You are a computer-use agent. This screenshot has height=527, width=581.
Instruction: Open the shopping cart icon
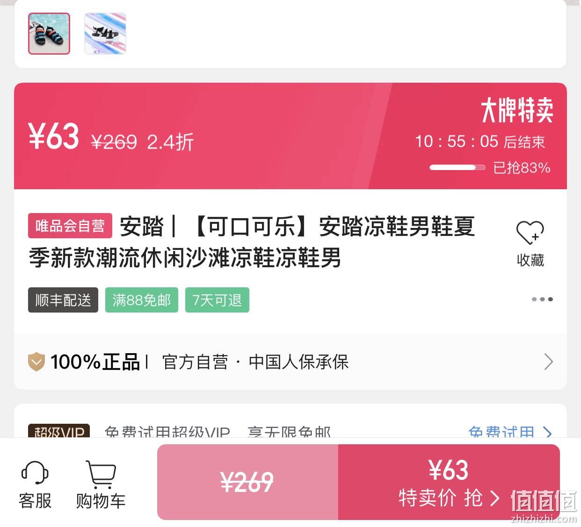click(x=101, y=475)
